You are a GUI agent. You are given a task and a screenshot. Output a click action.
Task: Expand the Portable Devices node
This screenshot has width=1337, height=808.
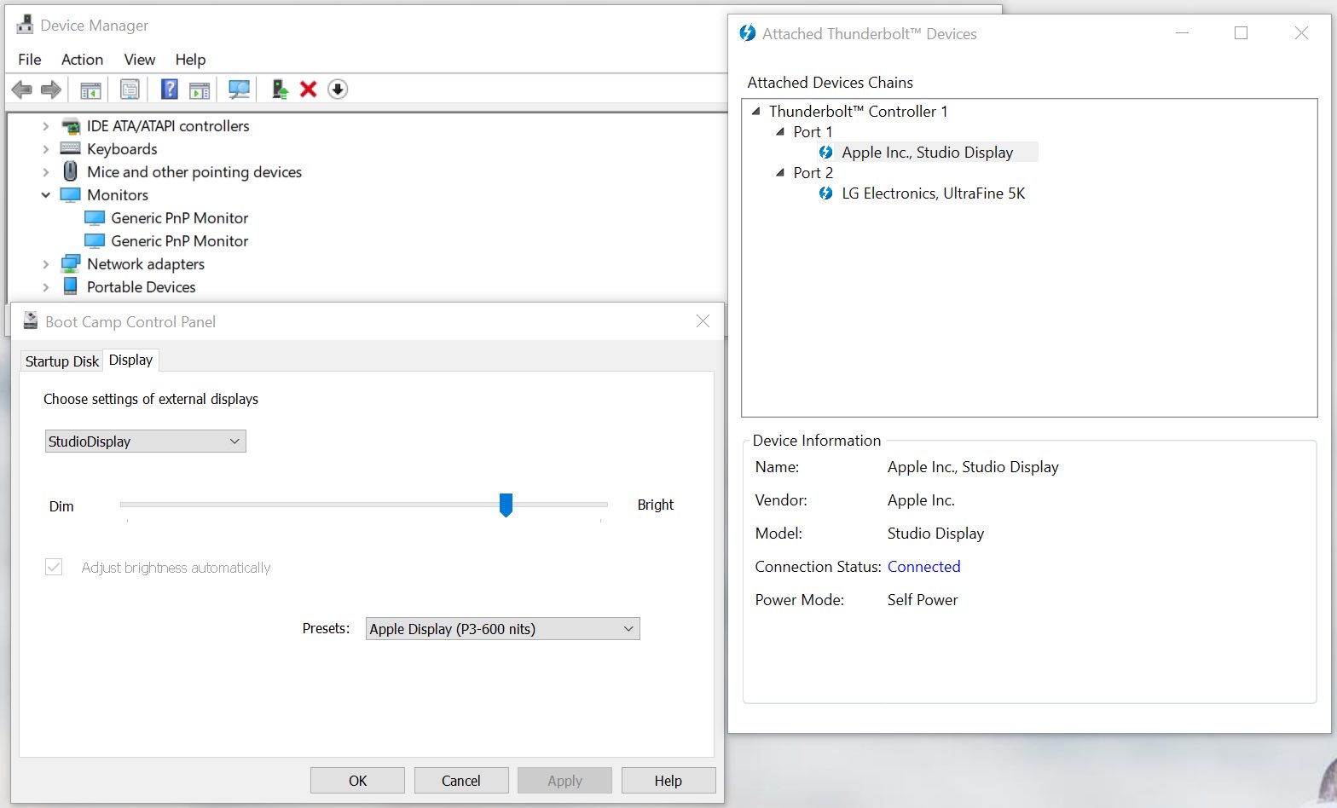coord(46,287)
